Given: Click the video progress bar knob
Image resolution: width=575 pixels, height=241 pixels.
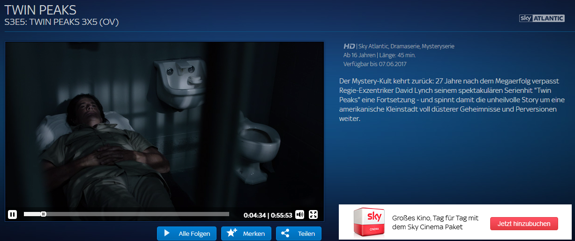Looking at the screenshot, I should coord(43,214).
